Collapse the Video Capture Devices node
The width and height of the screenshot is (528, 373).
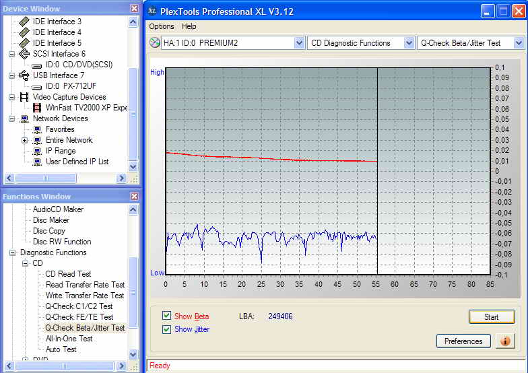12,97
